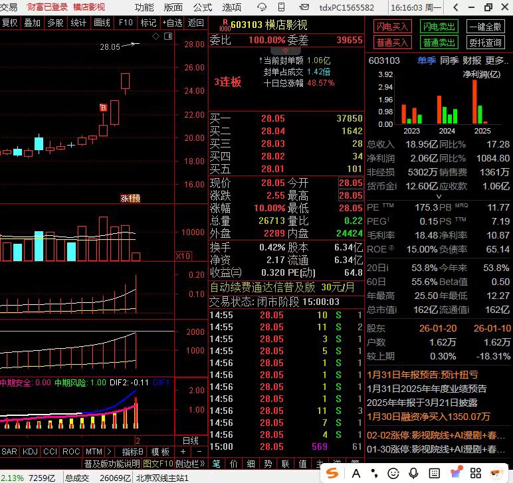Viewport: 513px width, 483px height.
Task: Click the R margin-trading badge beside 603103
Action: tap(225, 25)
